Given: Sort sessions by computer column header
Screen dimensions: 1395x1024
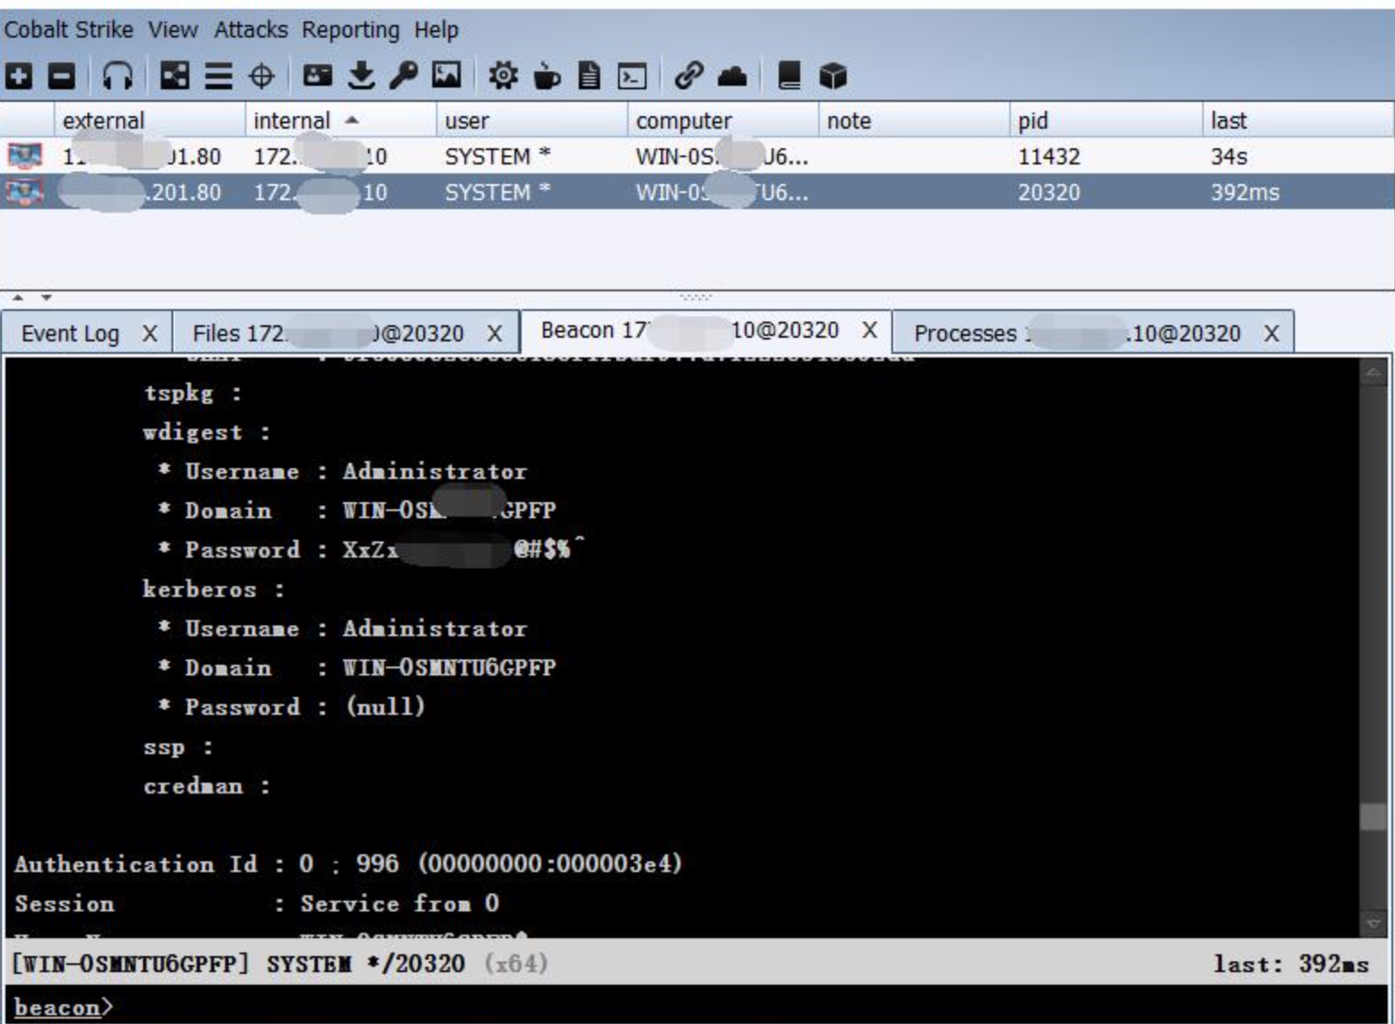Looking at the screenshot, I should point(723,120).
